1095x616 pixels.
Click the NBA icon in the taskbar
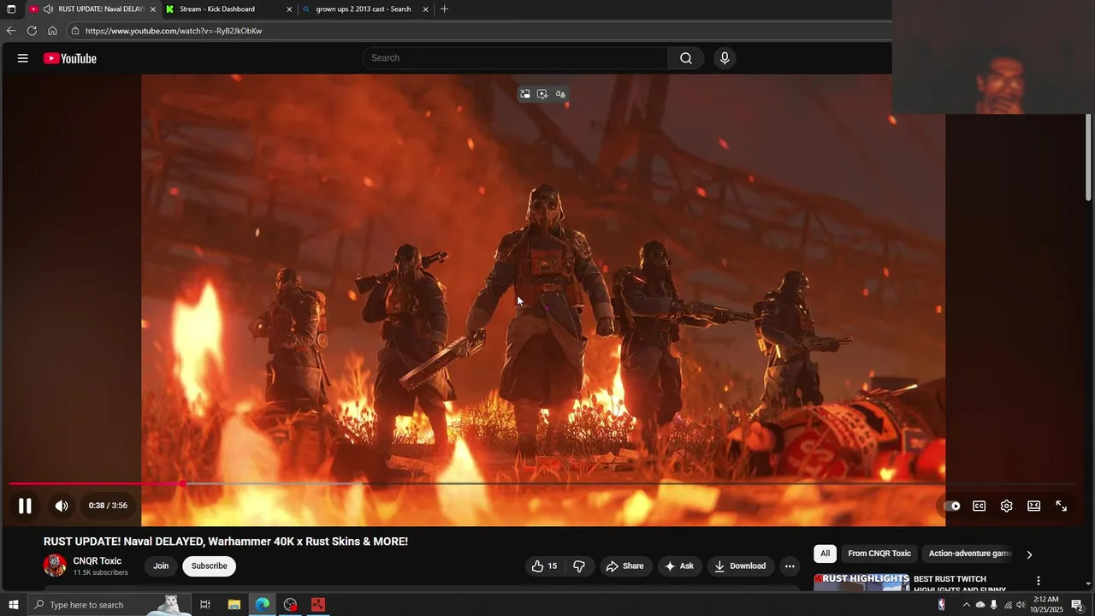941,605
